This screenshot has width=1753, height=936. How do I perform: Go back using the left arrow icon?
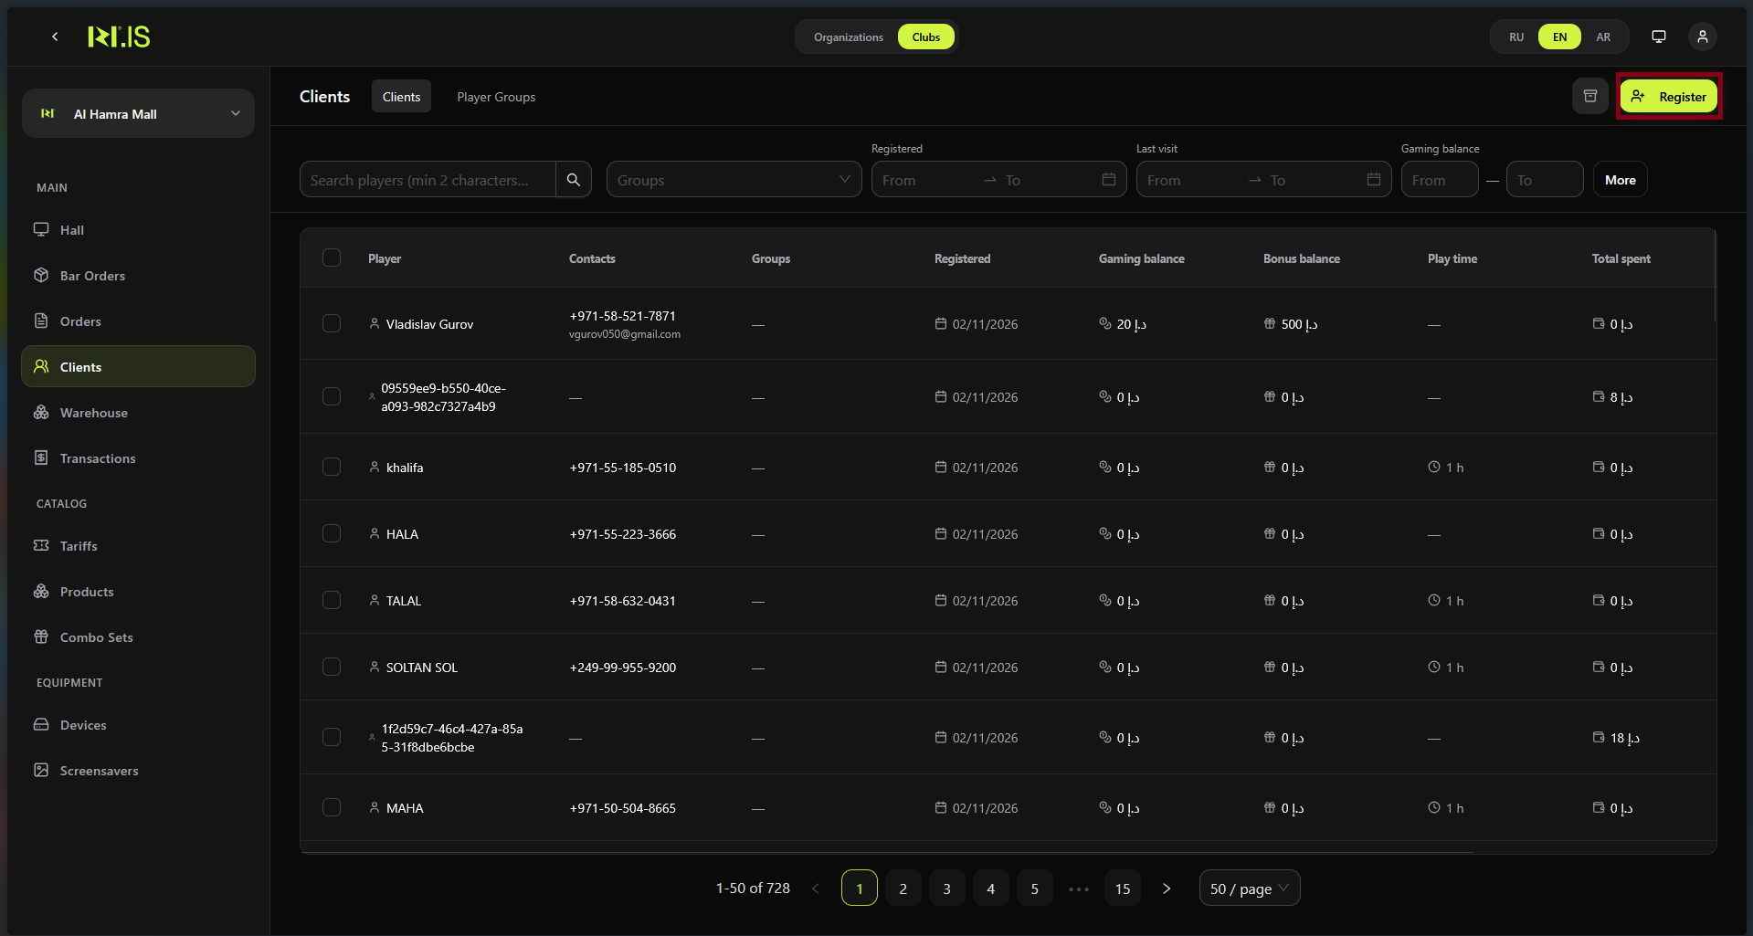point(55,37)
